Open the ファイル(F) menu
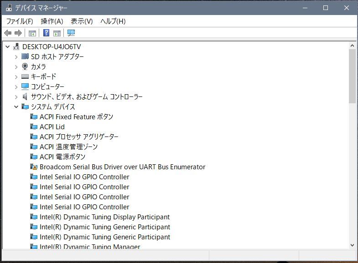 click(20, 21)
